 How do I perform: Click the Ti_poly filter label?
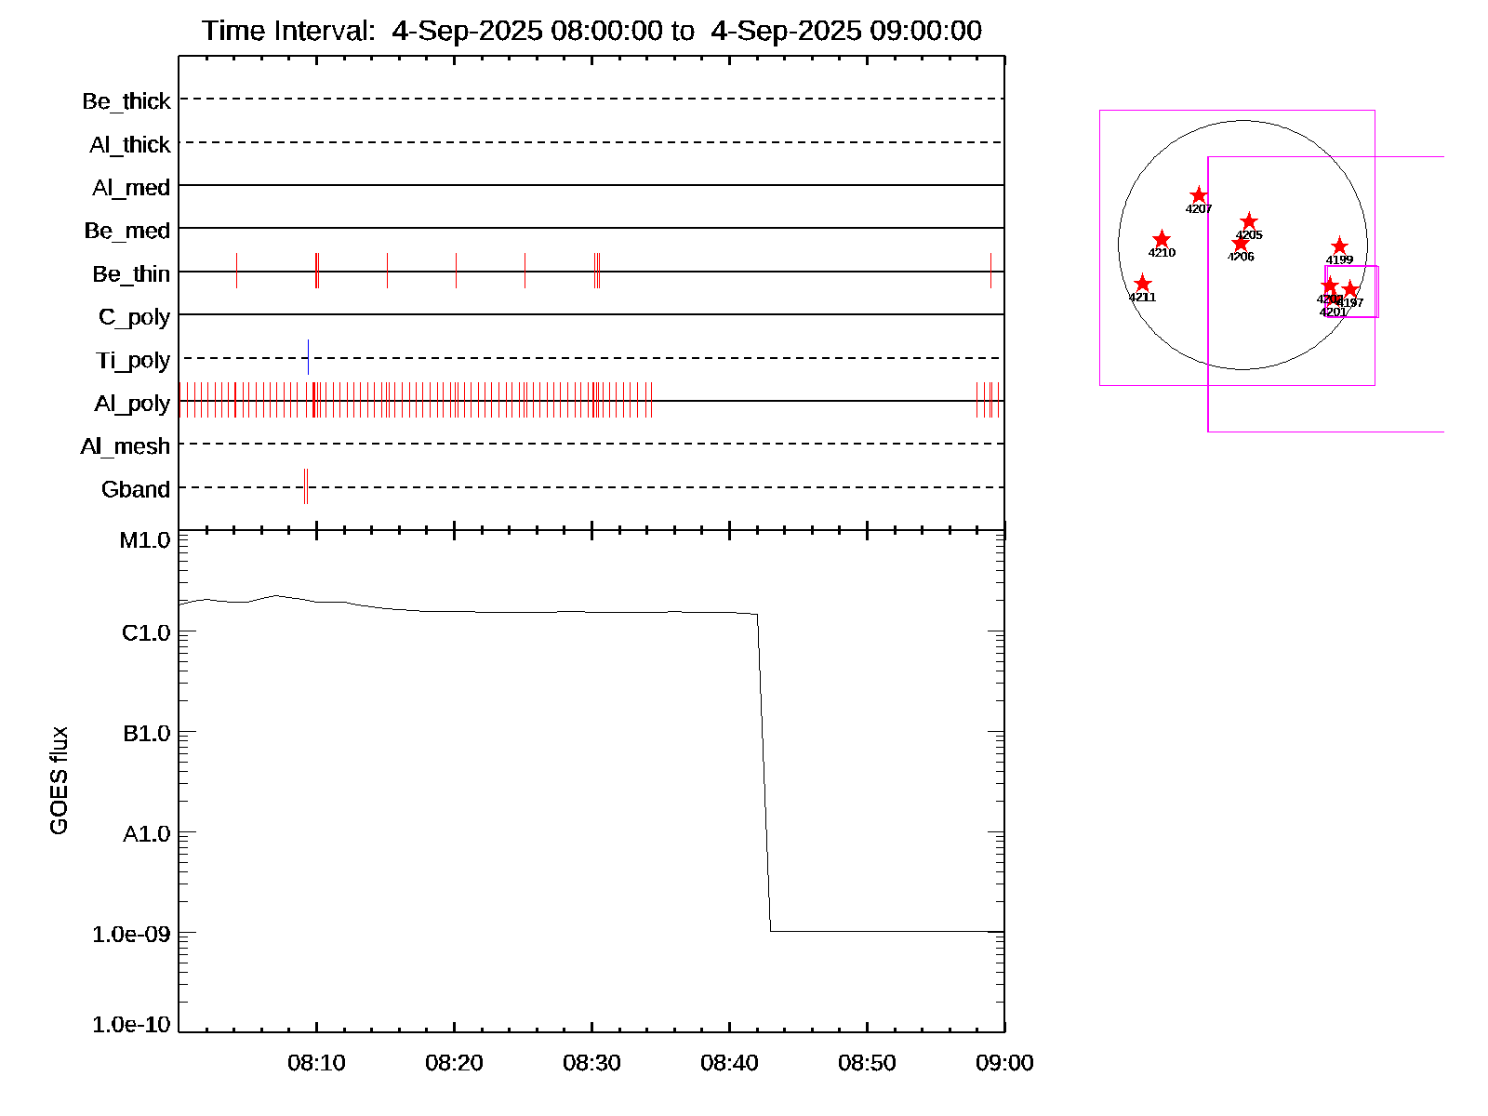coord(133,361)
